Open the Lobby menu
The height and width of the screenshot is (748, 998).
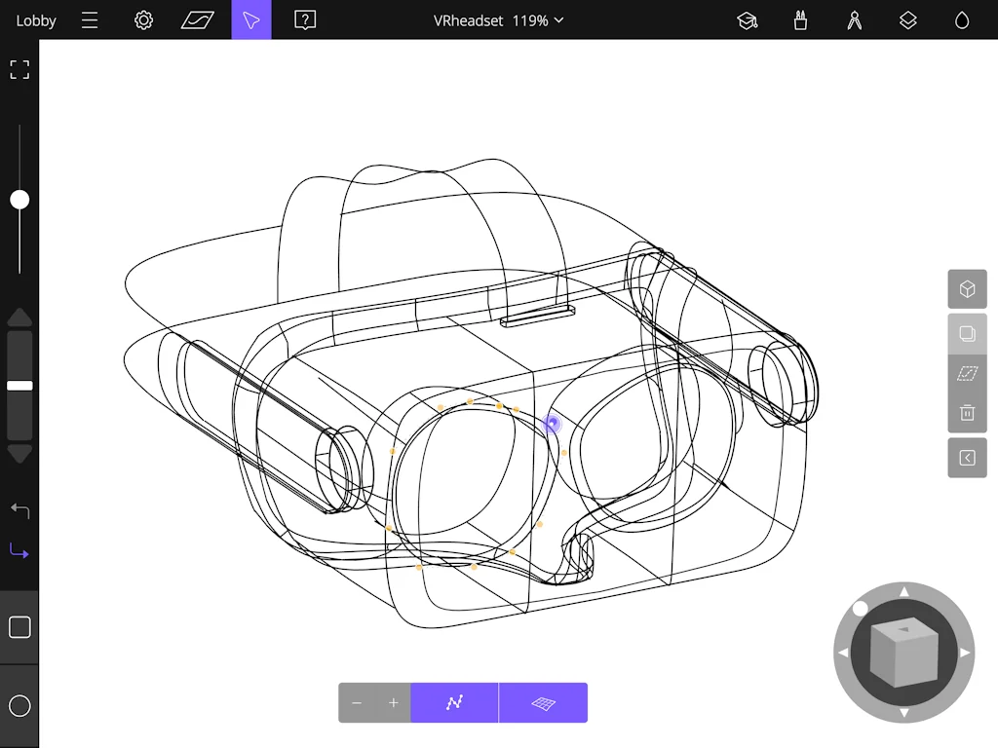coord(36,19)
